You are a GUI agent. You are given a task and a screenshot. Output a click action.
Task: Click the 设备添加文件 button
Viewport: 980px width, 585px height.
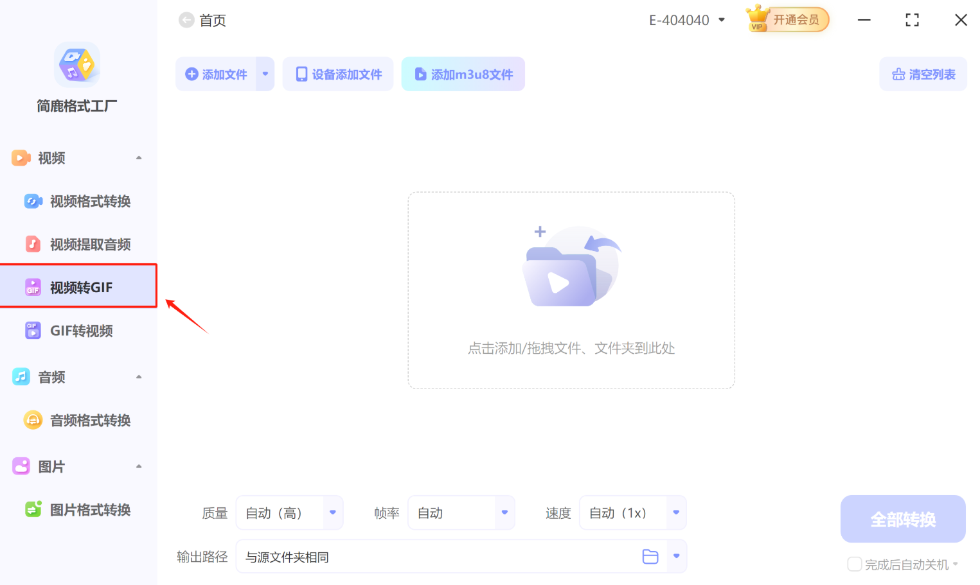(x=338, y=74)
